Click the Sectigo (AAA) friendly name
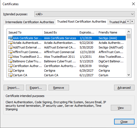 click(x=108, y=38)
